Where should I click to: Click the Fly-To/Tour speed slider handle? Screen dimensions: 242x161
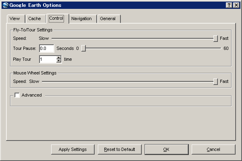pyautogui.click(x=215, y=38)
